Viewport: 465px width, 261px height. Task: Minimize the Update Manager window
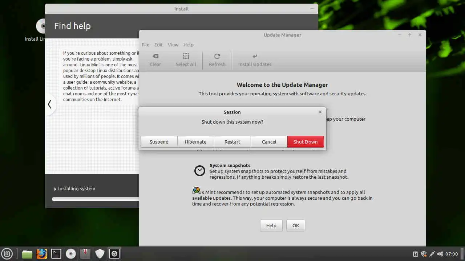tap(400, 35)
